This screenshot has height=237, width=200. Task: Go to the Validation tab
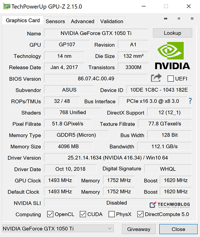[x=112, y=21]
